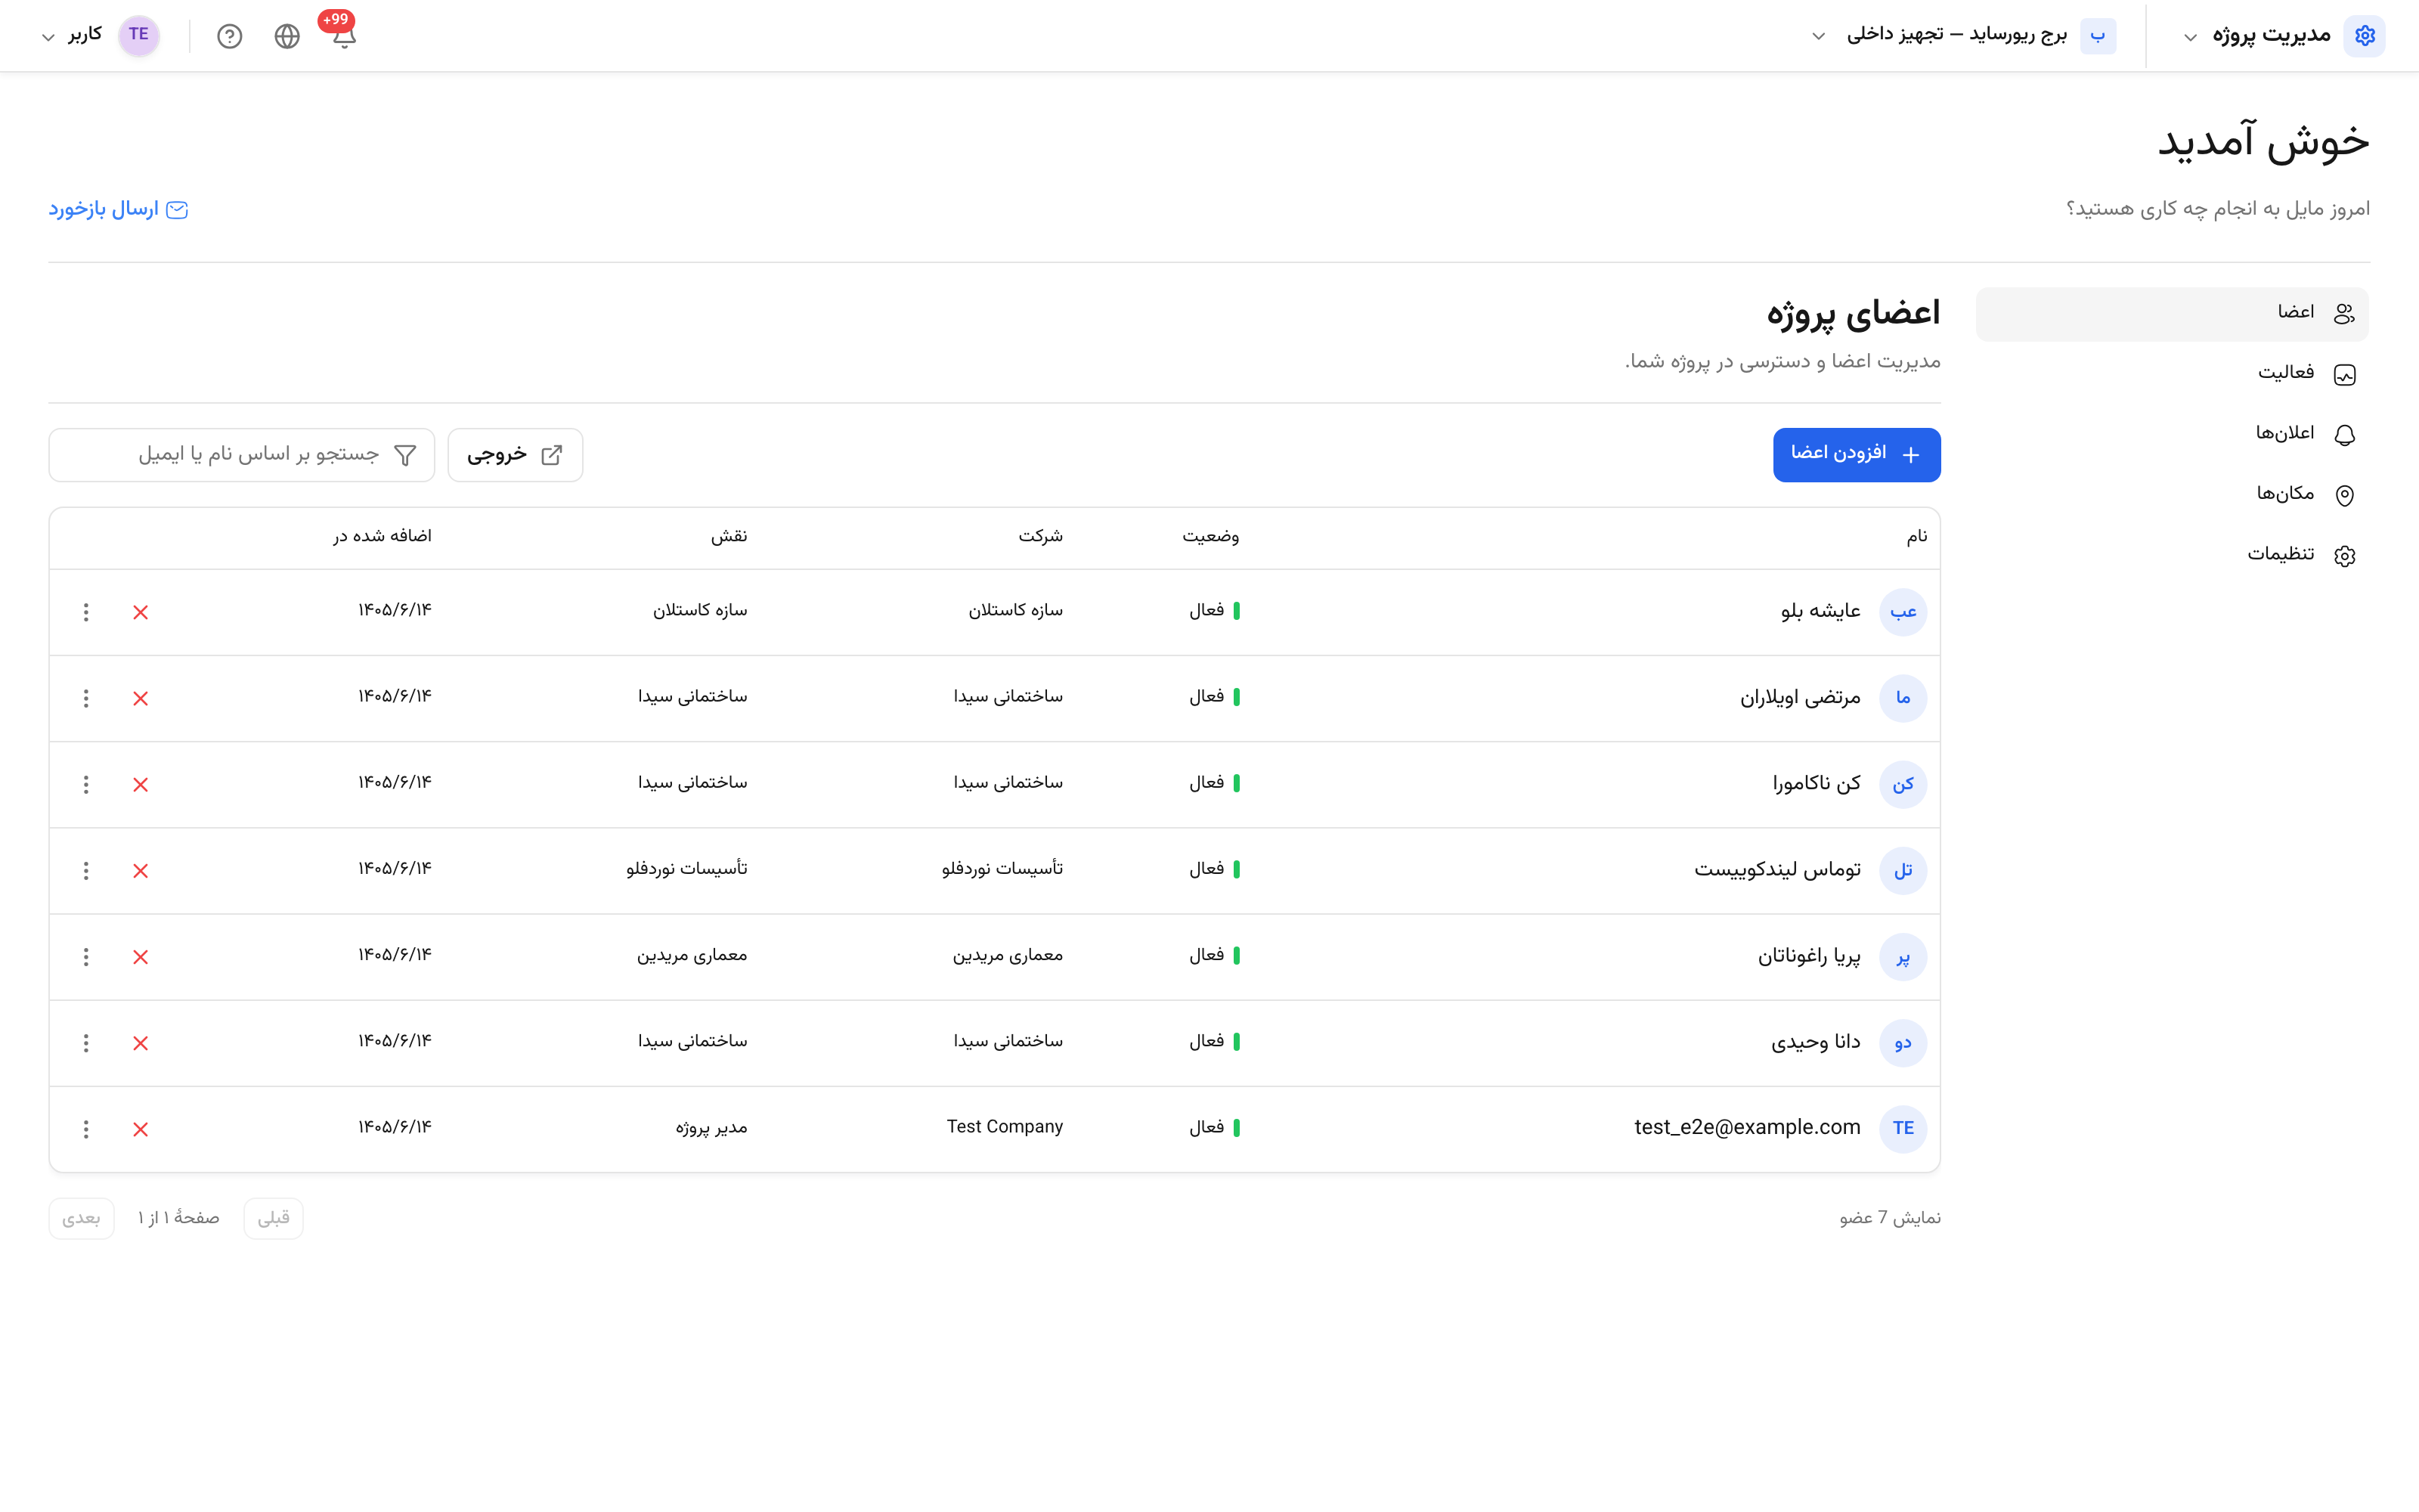Viewport: 2419px width, 1512px height.
Task: Remove member پریا راغوناتان with red X
Action: [x=140, y=957]
